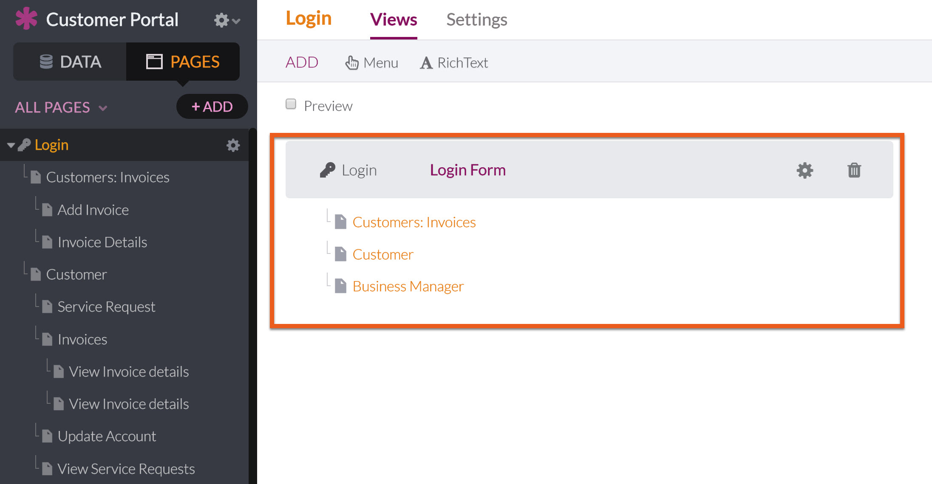Open the Settings tab

(477, 20)
